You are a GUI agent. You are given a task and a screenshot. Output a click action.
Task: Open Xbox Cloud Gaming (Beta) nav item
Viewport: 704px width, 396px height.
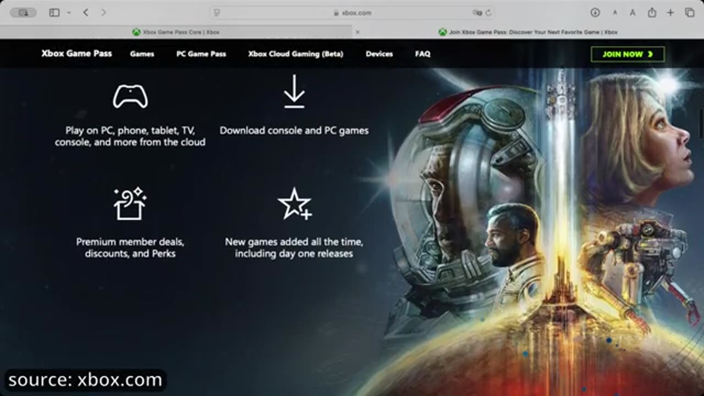click(x=295, y=54)
